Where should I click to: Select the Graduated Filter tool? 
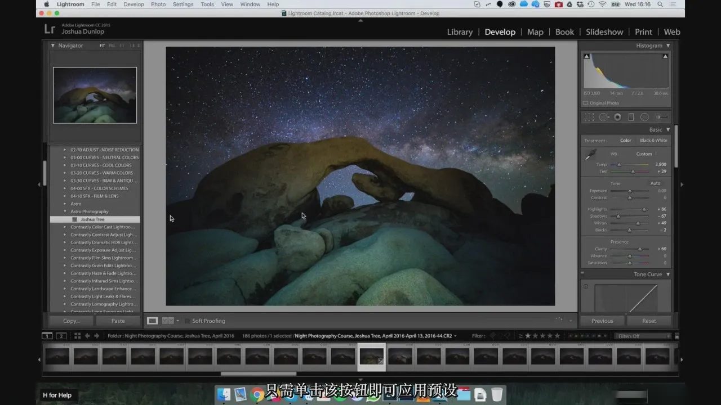tap(631, 117)
